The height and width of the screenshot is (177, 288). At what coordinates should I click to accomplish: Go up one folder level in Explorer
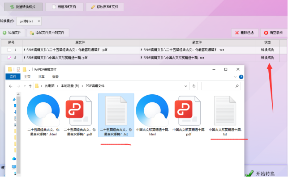(30, 86)
